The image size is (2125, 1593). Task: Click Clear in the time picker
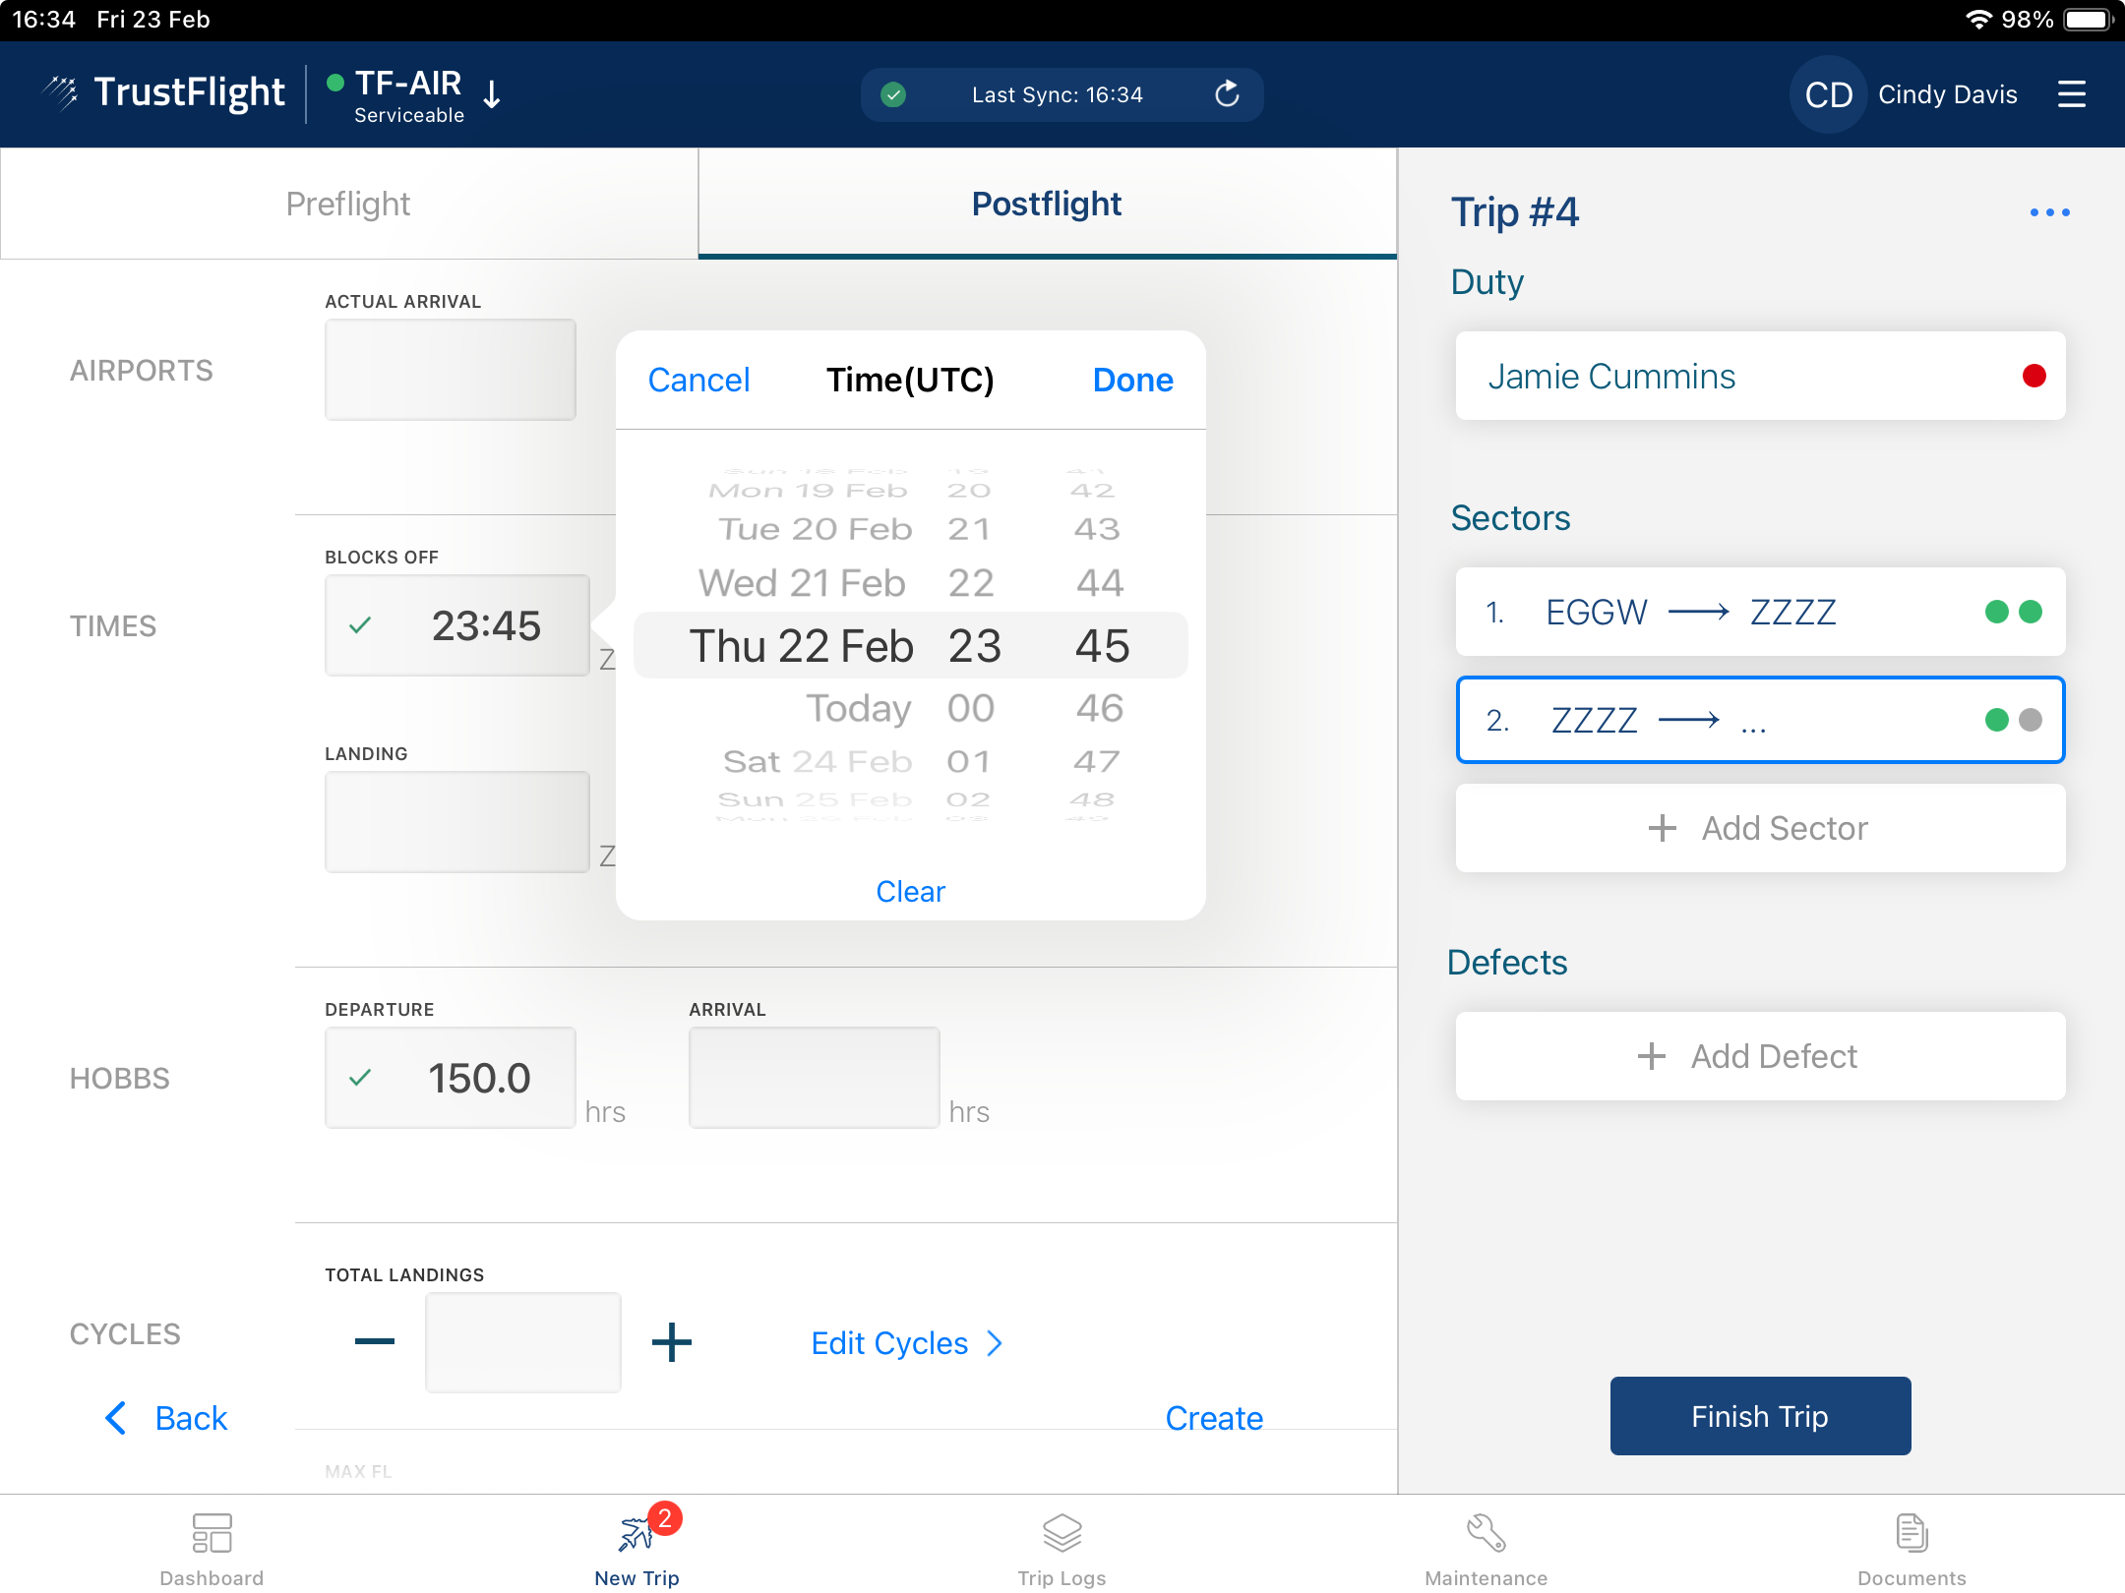coord(910,891)
